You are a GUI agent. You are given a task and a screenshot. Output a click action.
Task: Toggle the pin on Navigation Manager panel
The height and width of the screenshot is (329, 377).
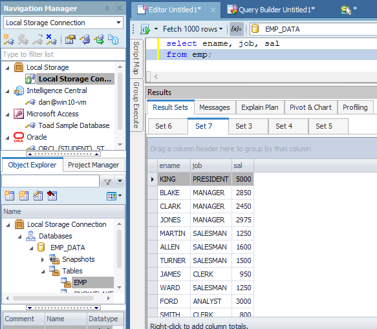tap(107, 8)
